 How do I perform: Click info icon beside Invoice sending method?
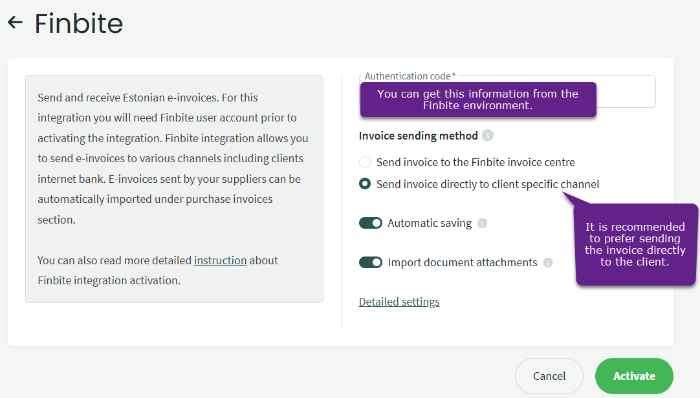(488, 136)
